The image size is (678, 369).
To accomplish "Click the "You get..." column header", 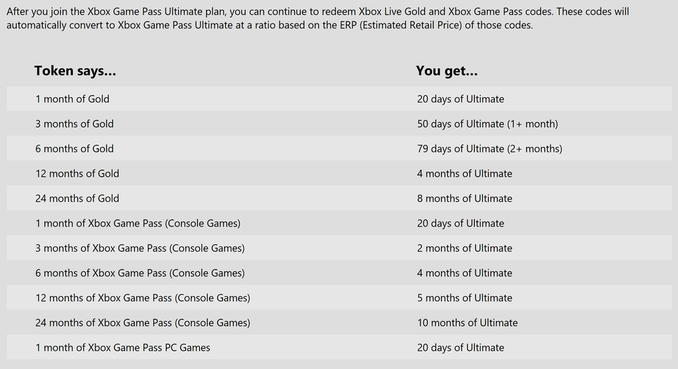I will point(447,71).
